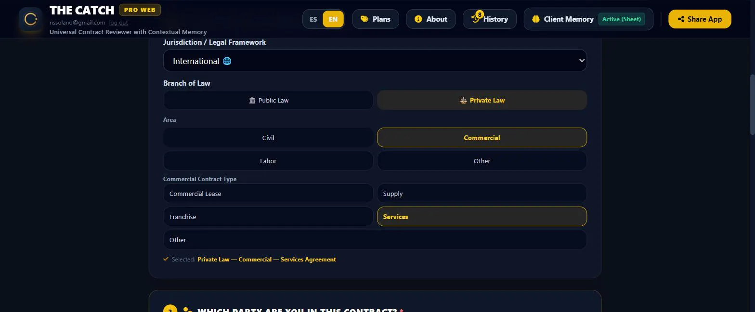Open the Jurisdiction dropdown
Screen dimensions: 755x312
tap(375, 61)
